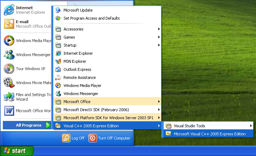
Task: Expand the Microsoft Office submenu arrow
Action: 159,102
